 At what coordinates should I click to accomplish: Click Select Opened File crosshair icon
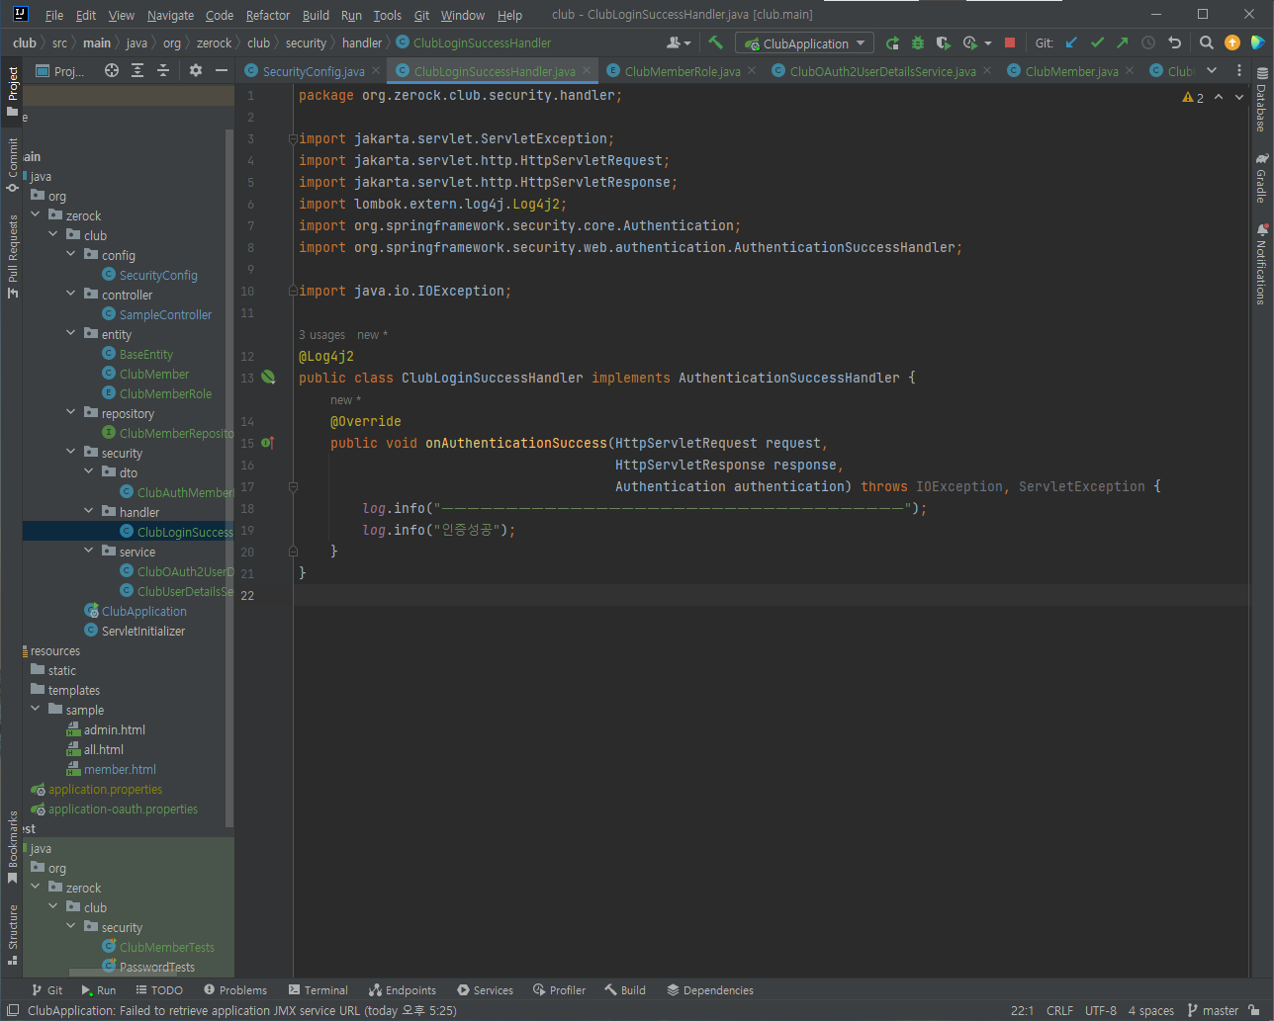[112, 70]
